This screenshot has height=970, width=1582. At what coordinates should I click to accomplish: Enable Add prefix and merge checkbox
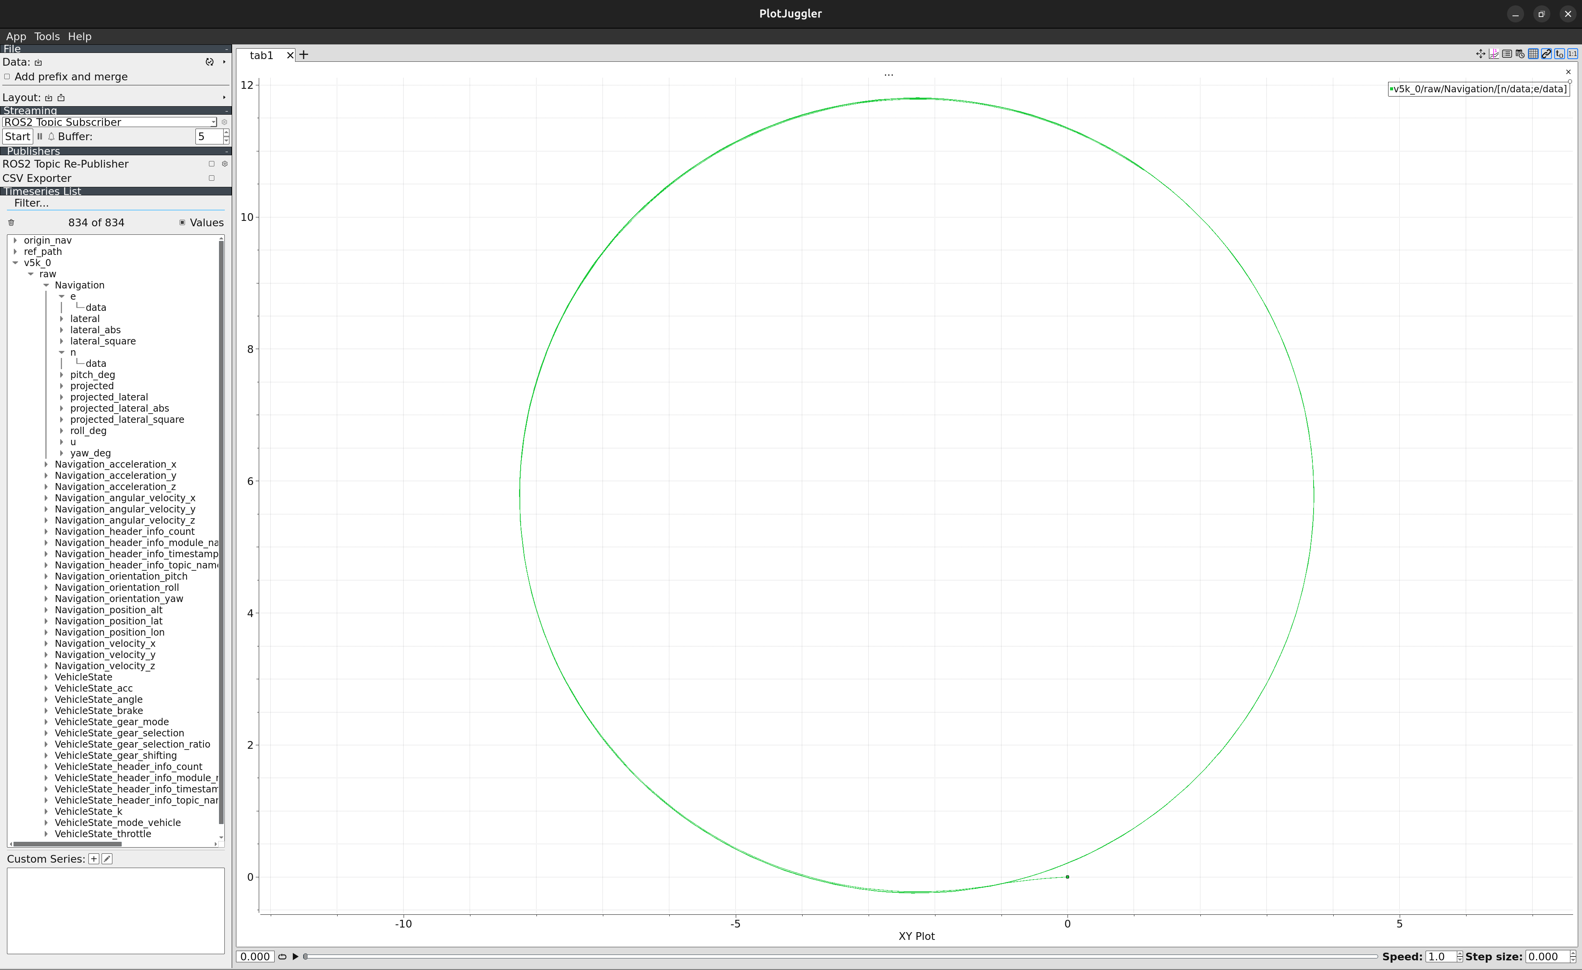tap(7, 76)
